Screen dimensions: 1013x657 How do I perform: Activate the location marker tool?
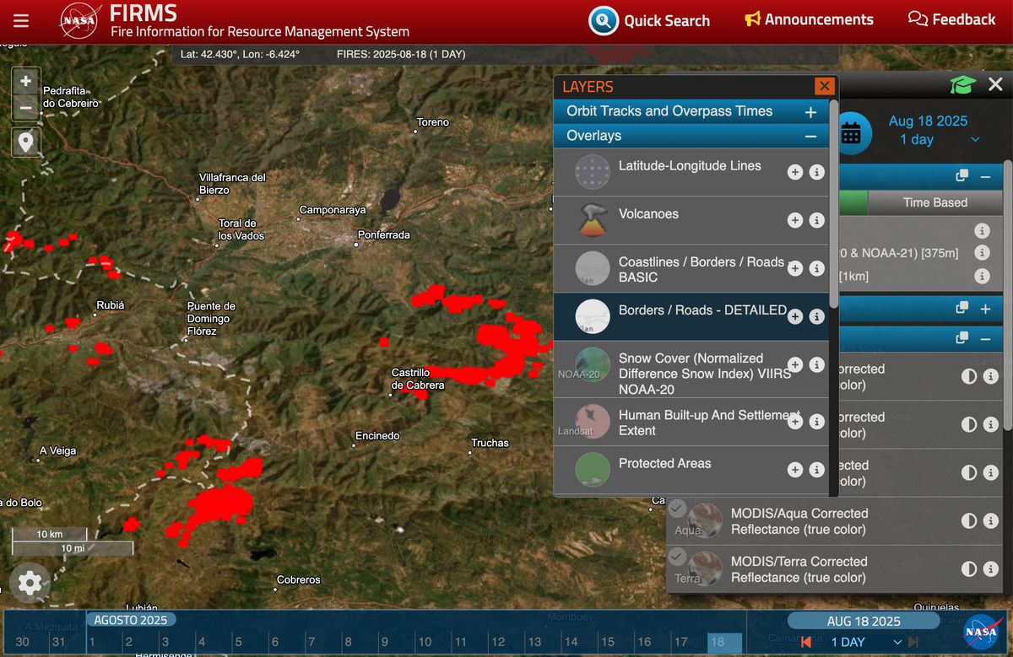pyautogui.click(x=26, y=142)
